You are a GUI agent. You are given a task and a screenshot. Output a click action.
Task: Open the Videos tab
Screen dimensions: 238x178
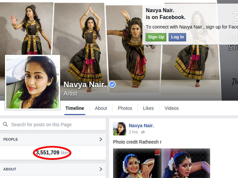171,108
